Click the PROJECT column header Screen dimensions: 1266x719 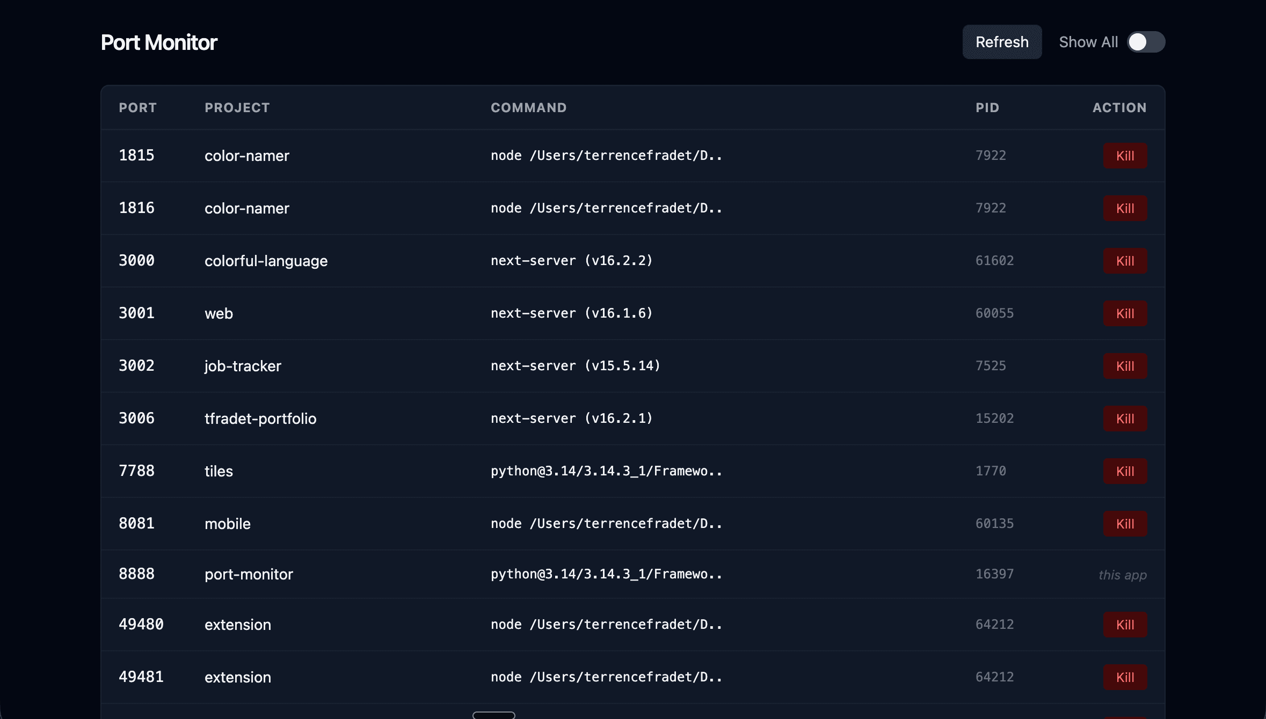[x=237, y=107]
